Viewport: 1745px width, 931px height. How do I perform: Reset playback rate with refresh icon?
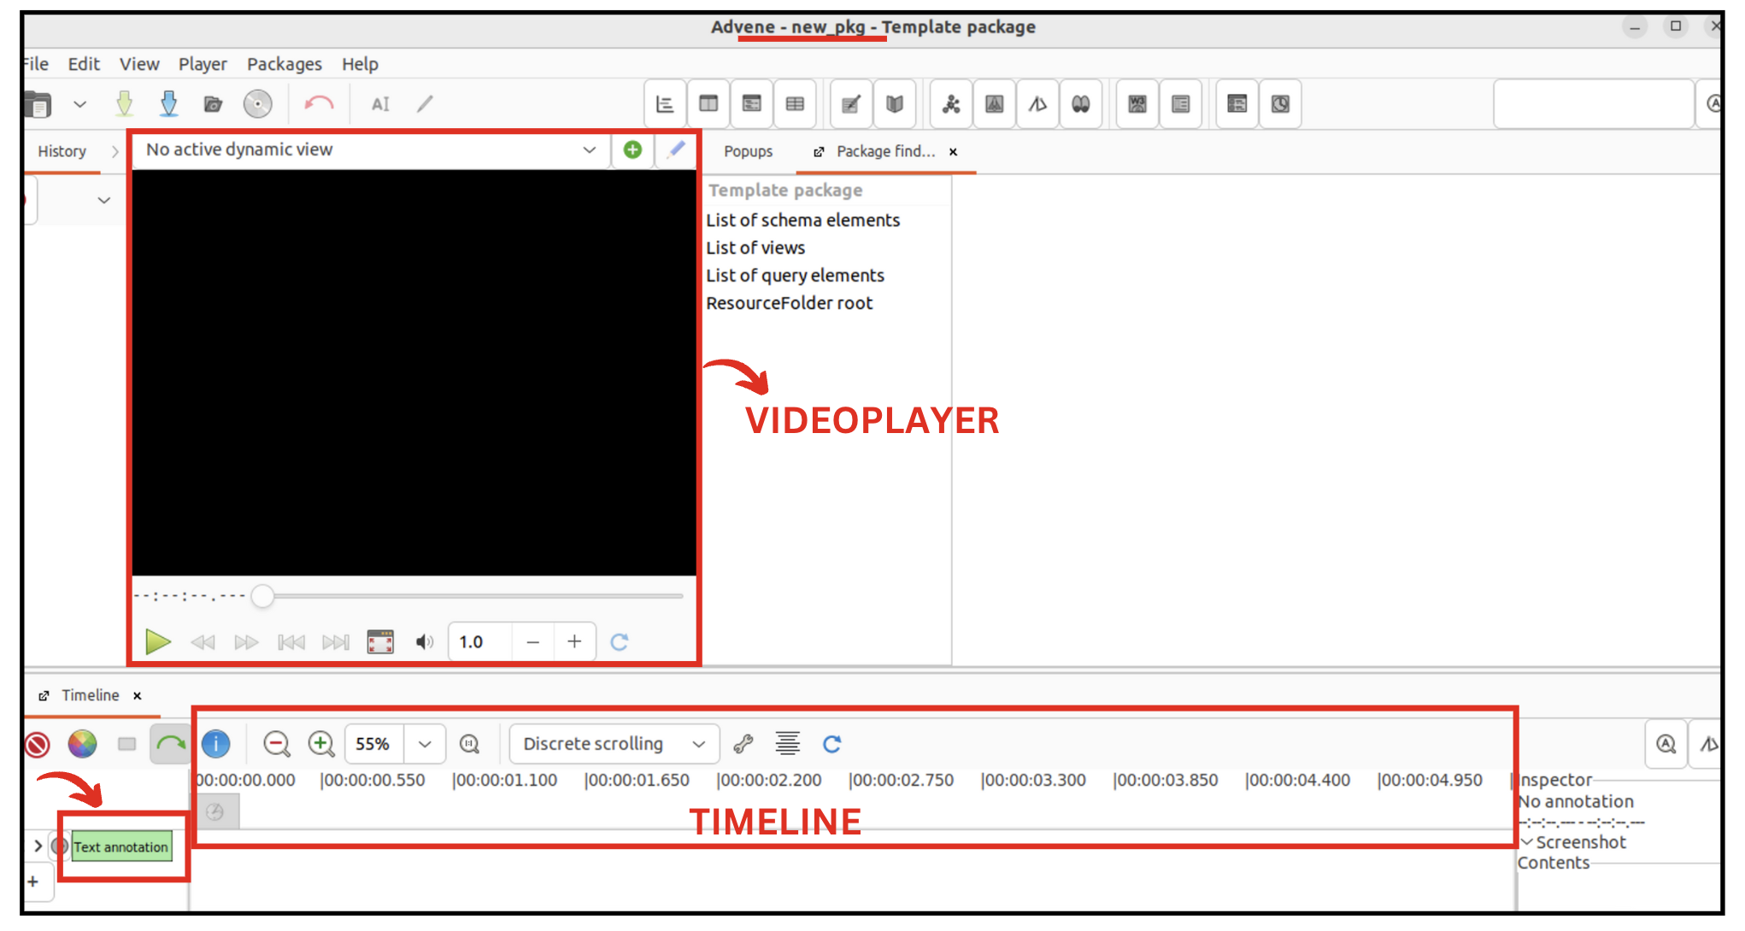tap(620, 641)
